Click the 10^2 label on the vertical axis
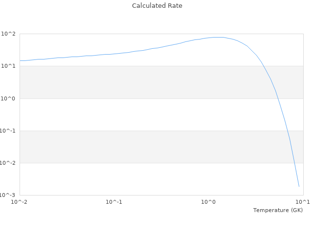The image size is (313, 234). pos(8,34)
